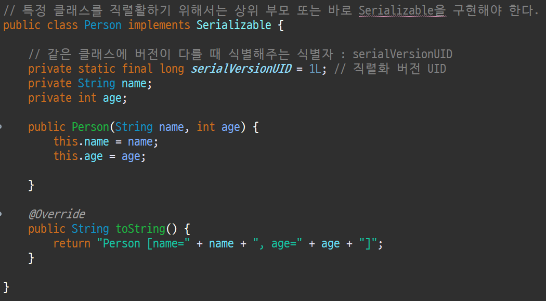Click the 'String' constructor parameter type

pyautogui.click(x=134, y=127)
